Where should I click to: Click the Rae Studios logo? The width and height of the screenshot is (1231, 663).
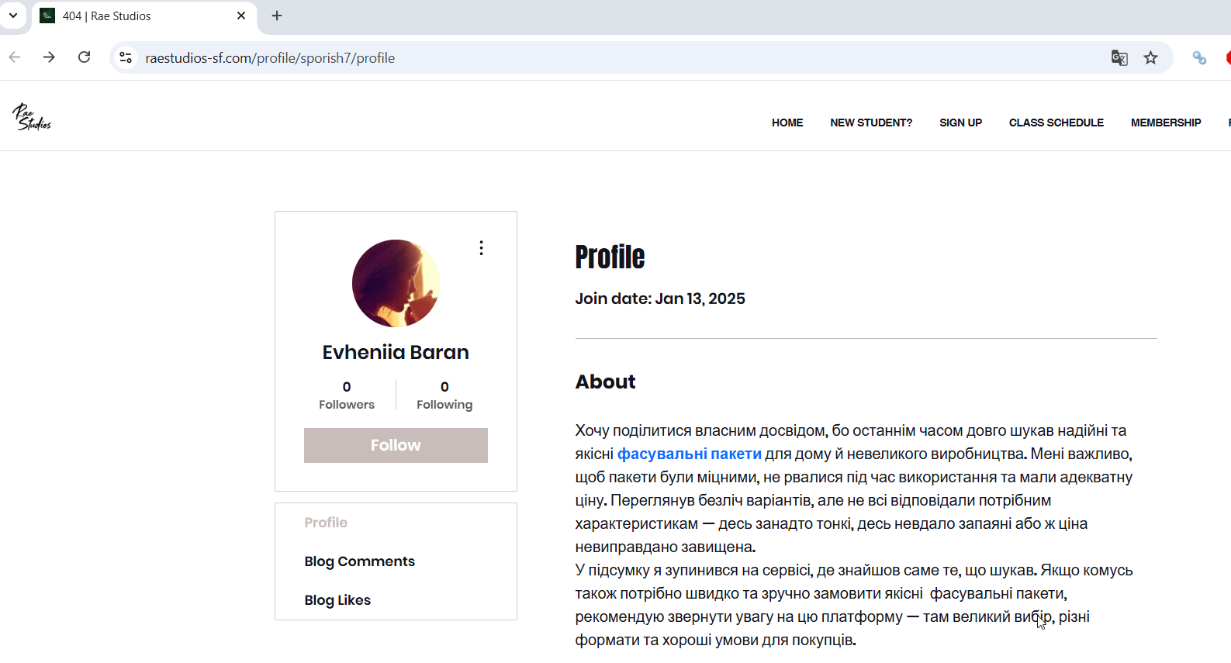coord(32,117)
